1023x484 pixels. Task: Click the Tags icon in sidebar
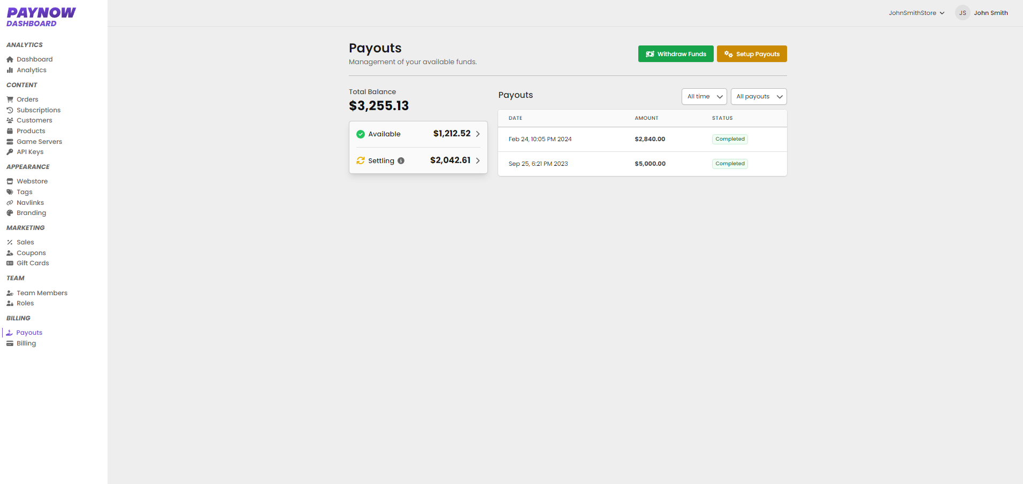pos(10,192)
